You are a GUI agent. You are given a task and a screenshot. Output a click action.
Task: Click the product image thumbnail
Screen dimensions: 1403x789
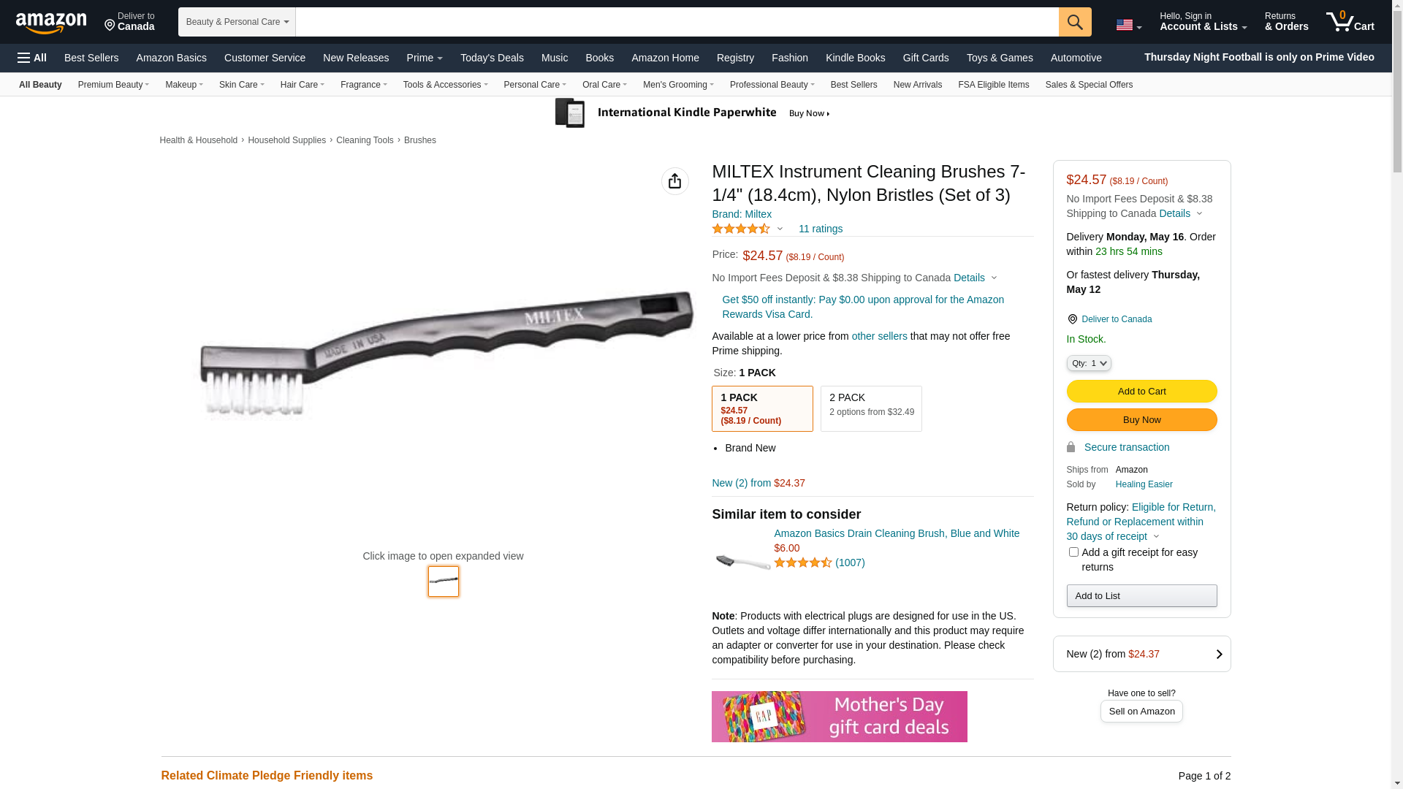tap(444, 582)
